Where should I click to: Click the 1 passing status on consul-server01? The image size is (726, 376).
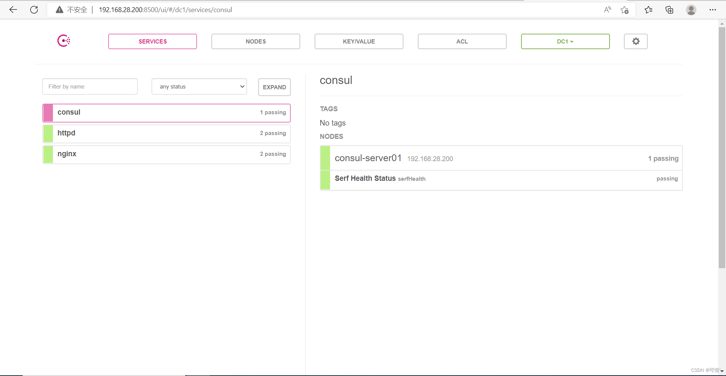click(x=663, y=158)
